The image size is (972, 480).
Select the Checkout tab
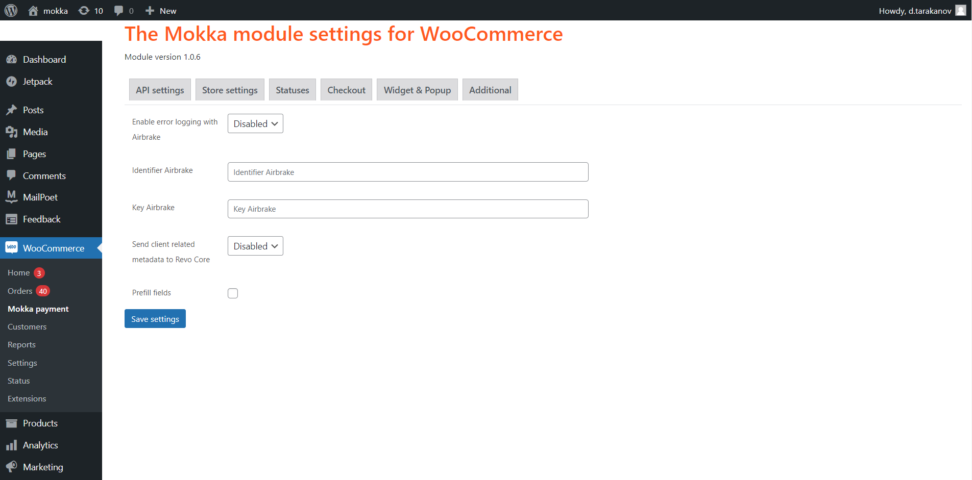click(x=346, y=90)
